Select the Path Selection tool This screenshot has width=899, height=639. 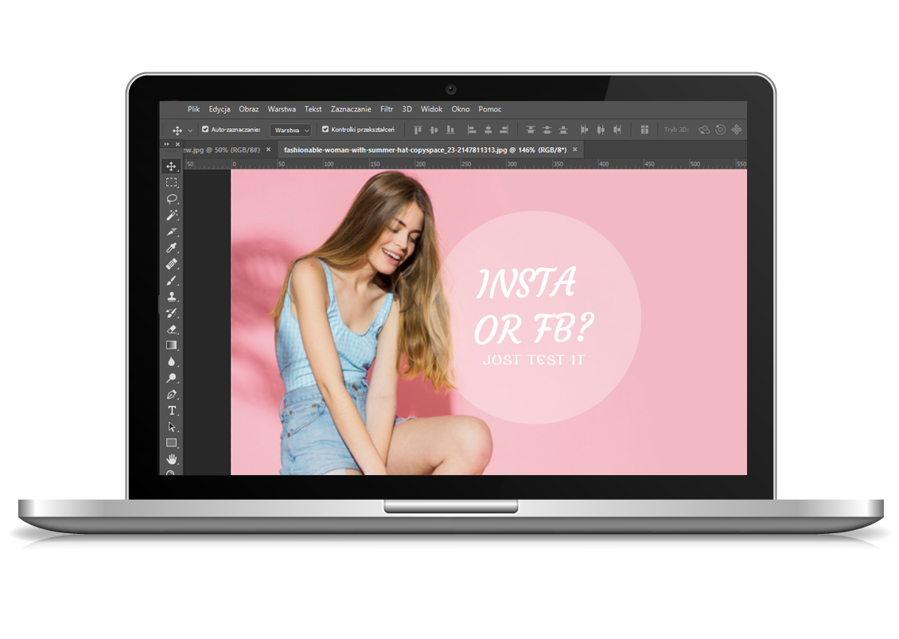coord(171,427)
